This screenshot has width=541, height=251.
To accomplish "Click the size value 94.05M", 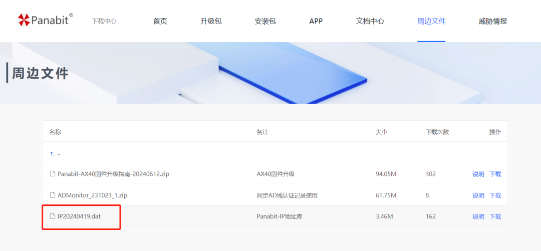I will pos(386,174).
